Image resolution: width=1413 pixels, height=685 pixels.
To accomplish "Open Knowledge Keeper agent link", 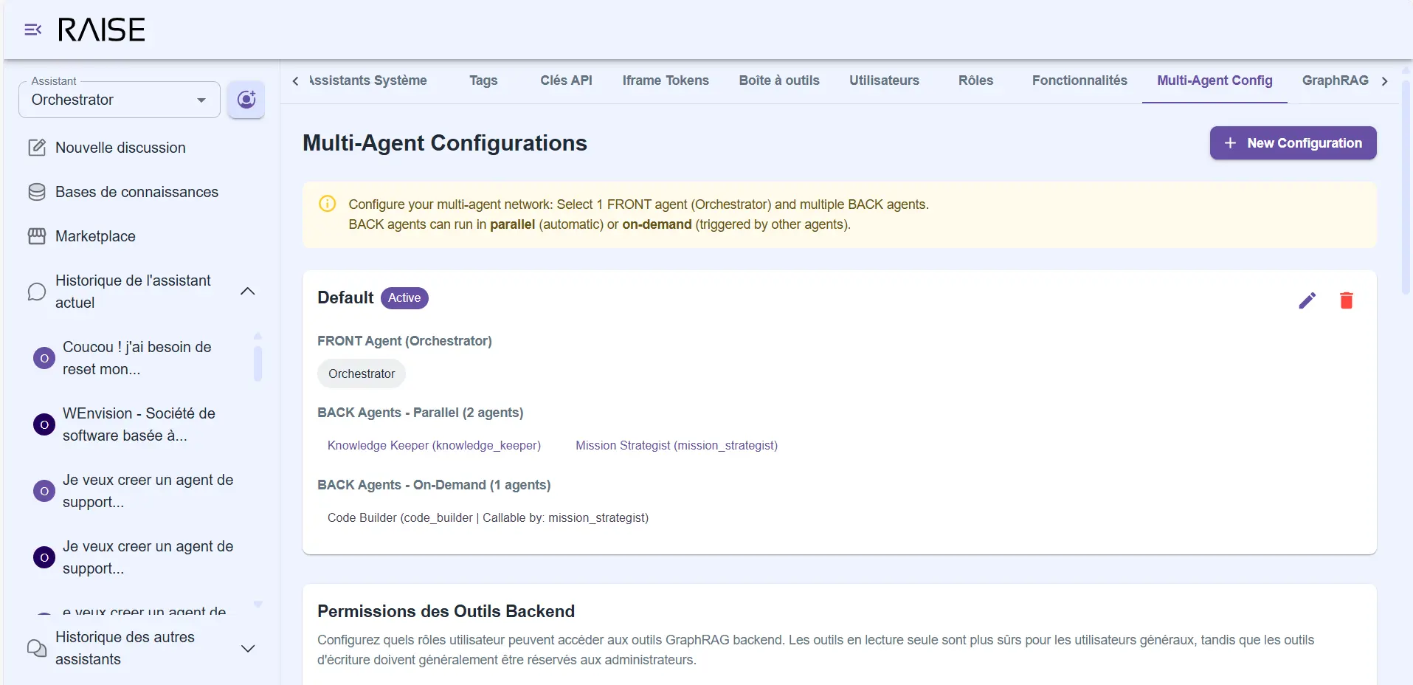I will click(434, 445).
